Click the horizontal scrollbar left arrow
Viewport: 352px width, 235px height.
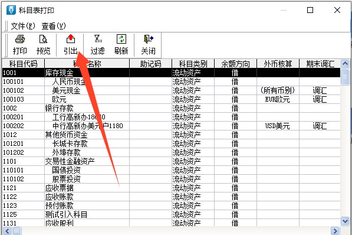click(7, 231)
